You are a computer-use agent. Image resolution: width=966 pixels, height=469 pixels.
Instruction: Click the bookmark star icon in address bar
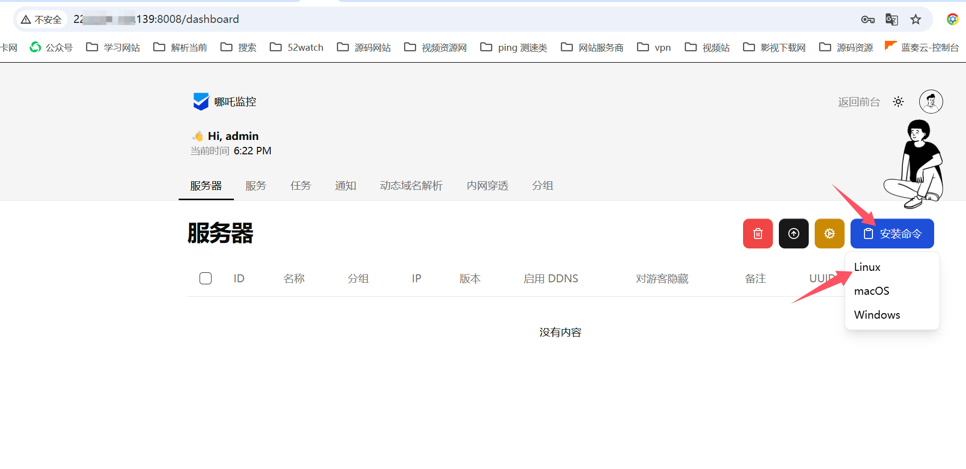[915, 19]
